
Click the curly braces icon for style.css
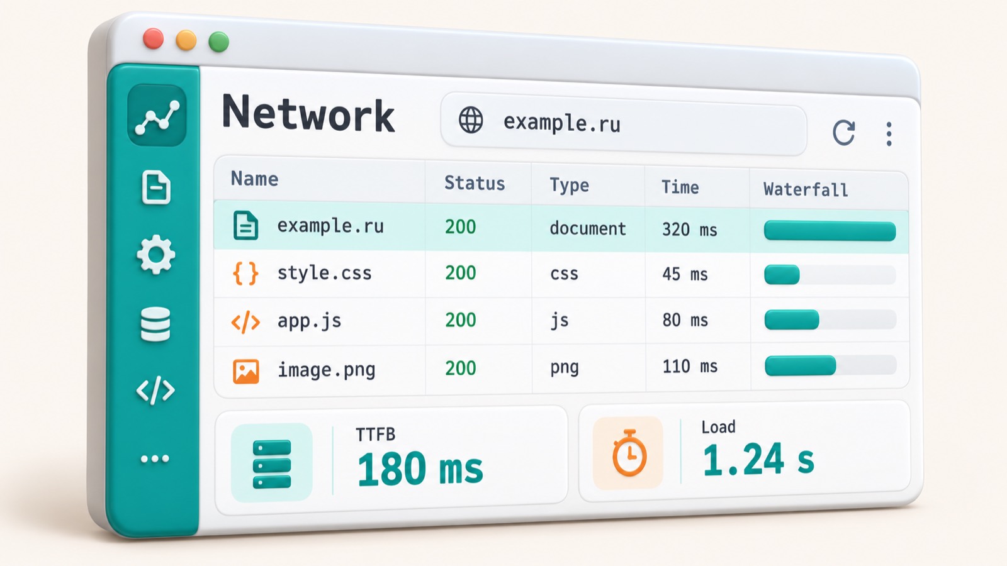245,273
